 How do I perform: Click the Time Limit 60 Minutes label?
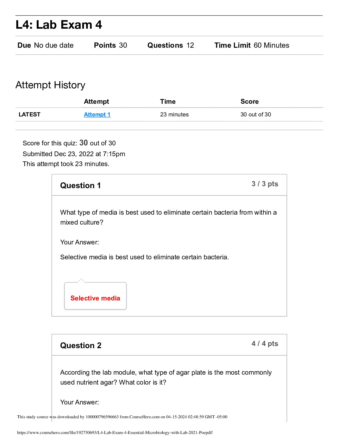pos(252,45)
